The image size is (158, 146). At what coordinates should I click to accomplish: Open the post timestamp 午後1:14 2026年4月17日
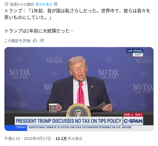point(27,139)
